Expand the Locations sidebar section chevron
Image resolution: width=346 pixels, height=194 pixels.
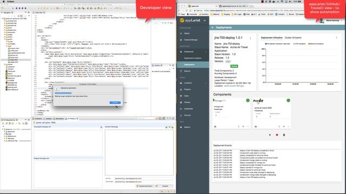tap(206, 83)
